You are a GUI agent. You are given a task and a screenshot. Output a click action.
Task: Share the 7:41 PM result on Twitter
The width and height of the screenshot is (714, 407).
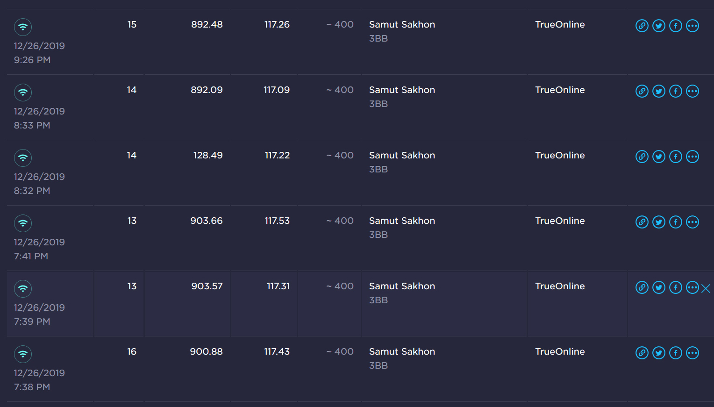[659, 222]
